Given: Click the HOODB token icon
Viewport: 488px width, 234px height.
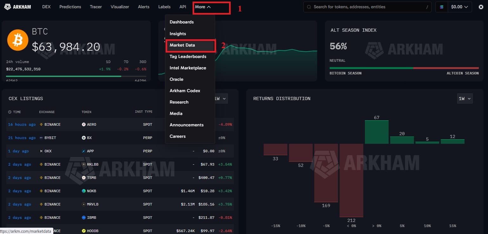Looking at the screenshot, I should pyautogui.click(x=84, y=231).
